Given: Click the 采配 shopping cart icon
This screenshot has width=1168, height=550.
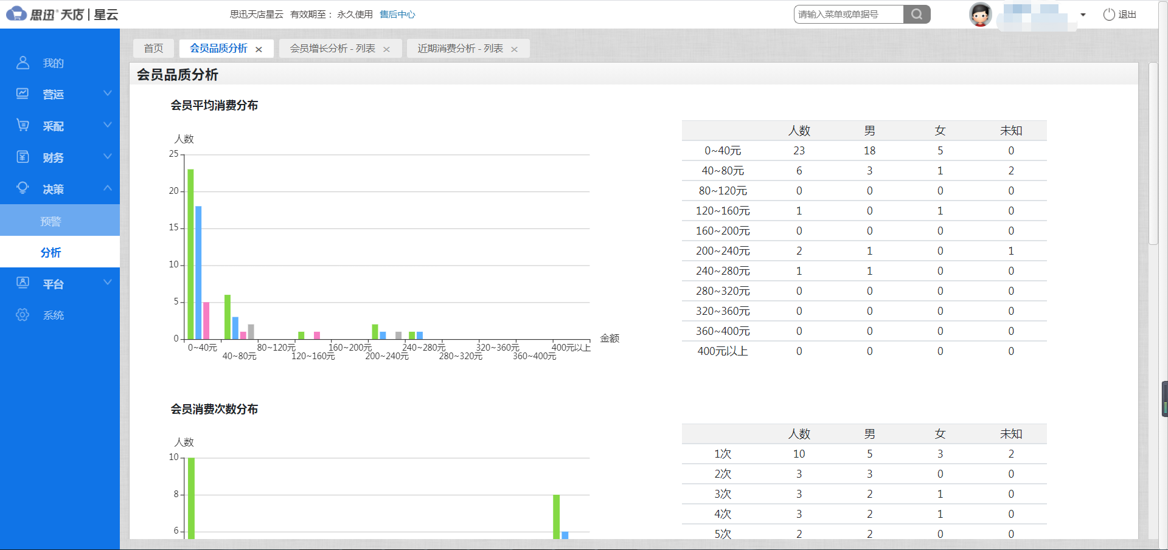Looking at the screenshot, I should coord(23,125).
